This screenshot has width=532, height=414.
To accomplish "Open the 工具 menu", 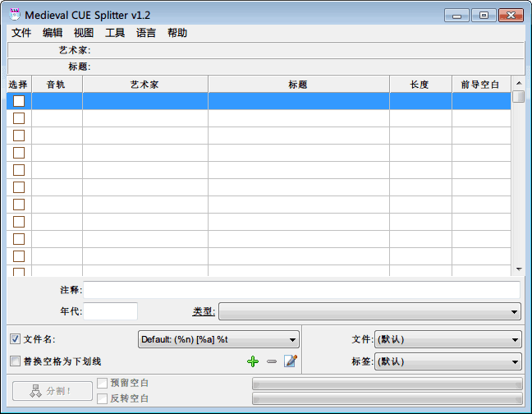I will 115,34.
